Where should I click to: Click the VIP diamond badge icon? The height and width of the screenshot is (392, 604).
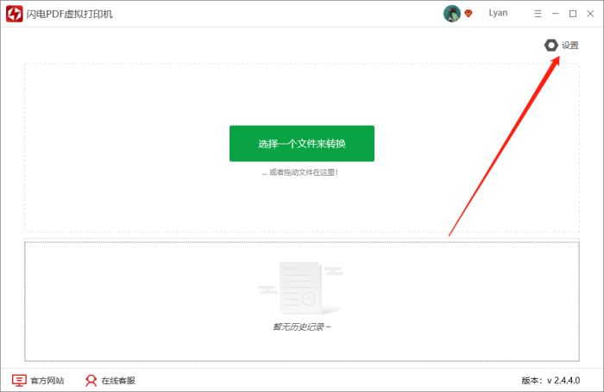click(469, 14)
